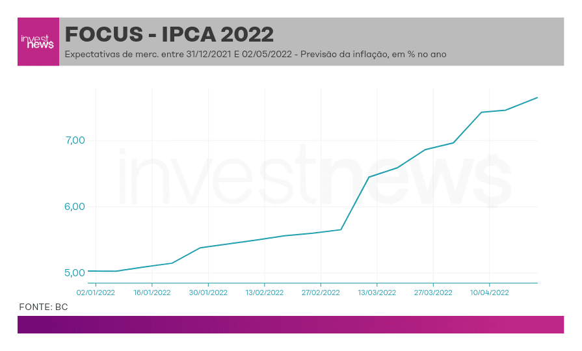Image resolution: width=582 pixels, height=351 pixels.
Task: Click the 13/03/2022 date label
Action: [377, 292]
